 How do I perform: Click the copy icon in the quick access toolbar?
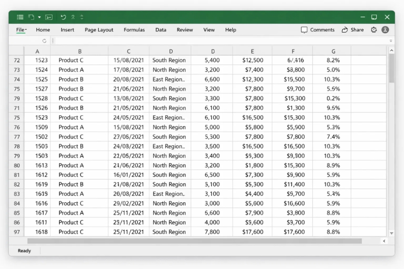pyautogui.click(x=31, y=17)
